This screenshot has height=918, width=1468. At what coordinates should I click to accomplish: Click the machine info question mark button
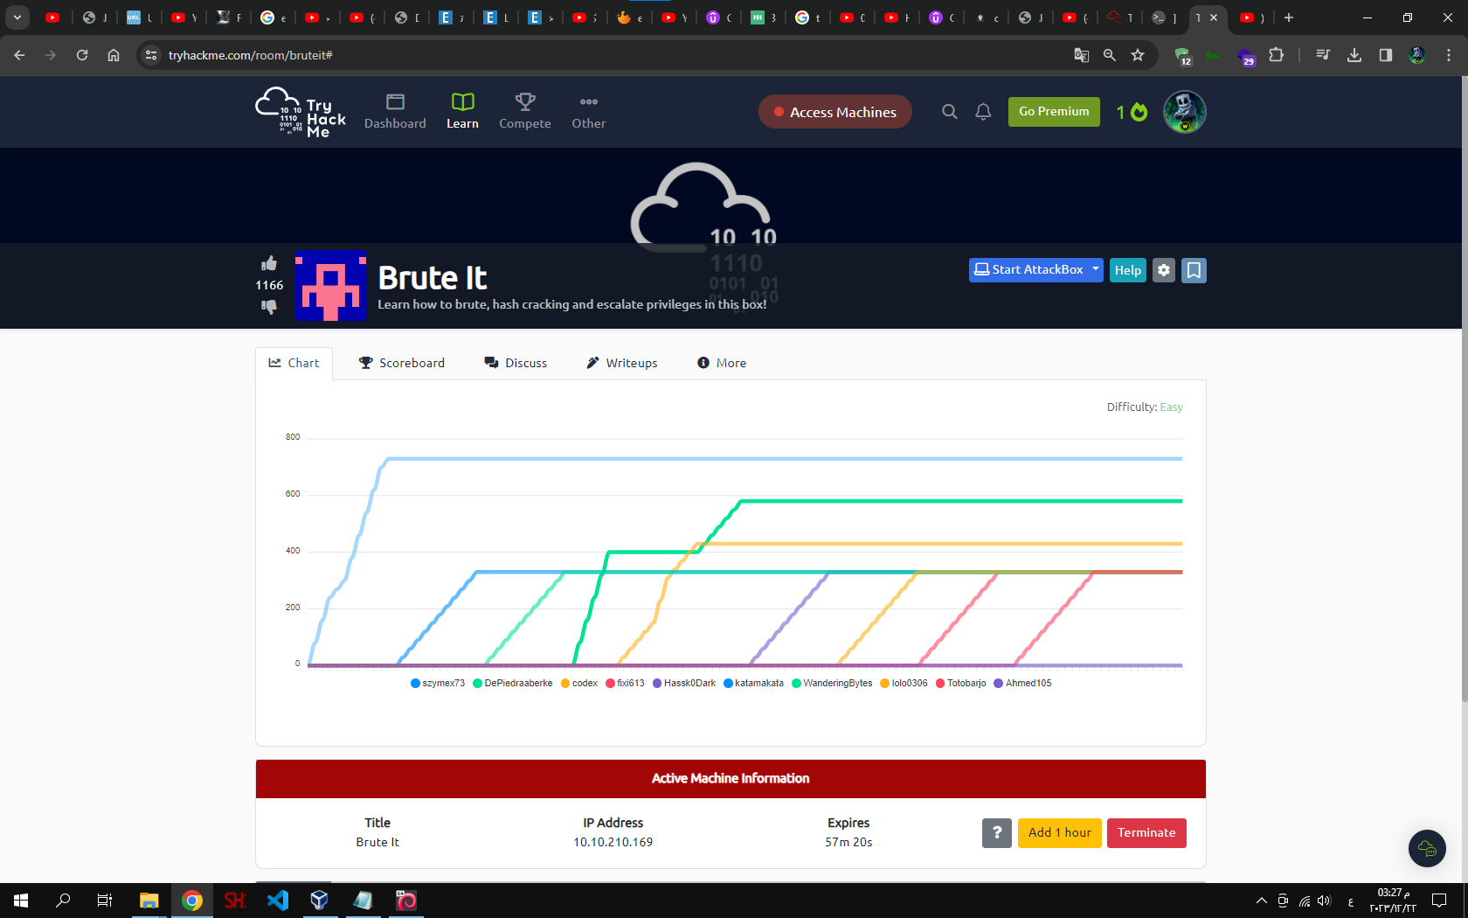pyautogui.click(x=996, y=833)
